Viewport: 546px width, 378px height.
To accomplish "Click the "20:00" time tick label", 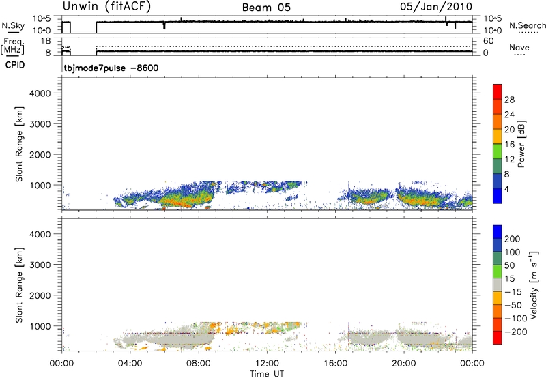I will pos(404,364).
